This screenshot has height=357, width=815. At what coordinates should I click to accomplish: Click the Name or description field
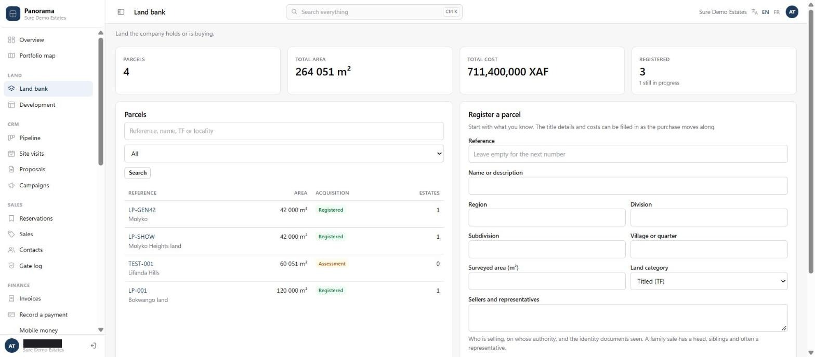628,186
